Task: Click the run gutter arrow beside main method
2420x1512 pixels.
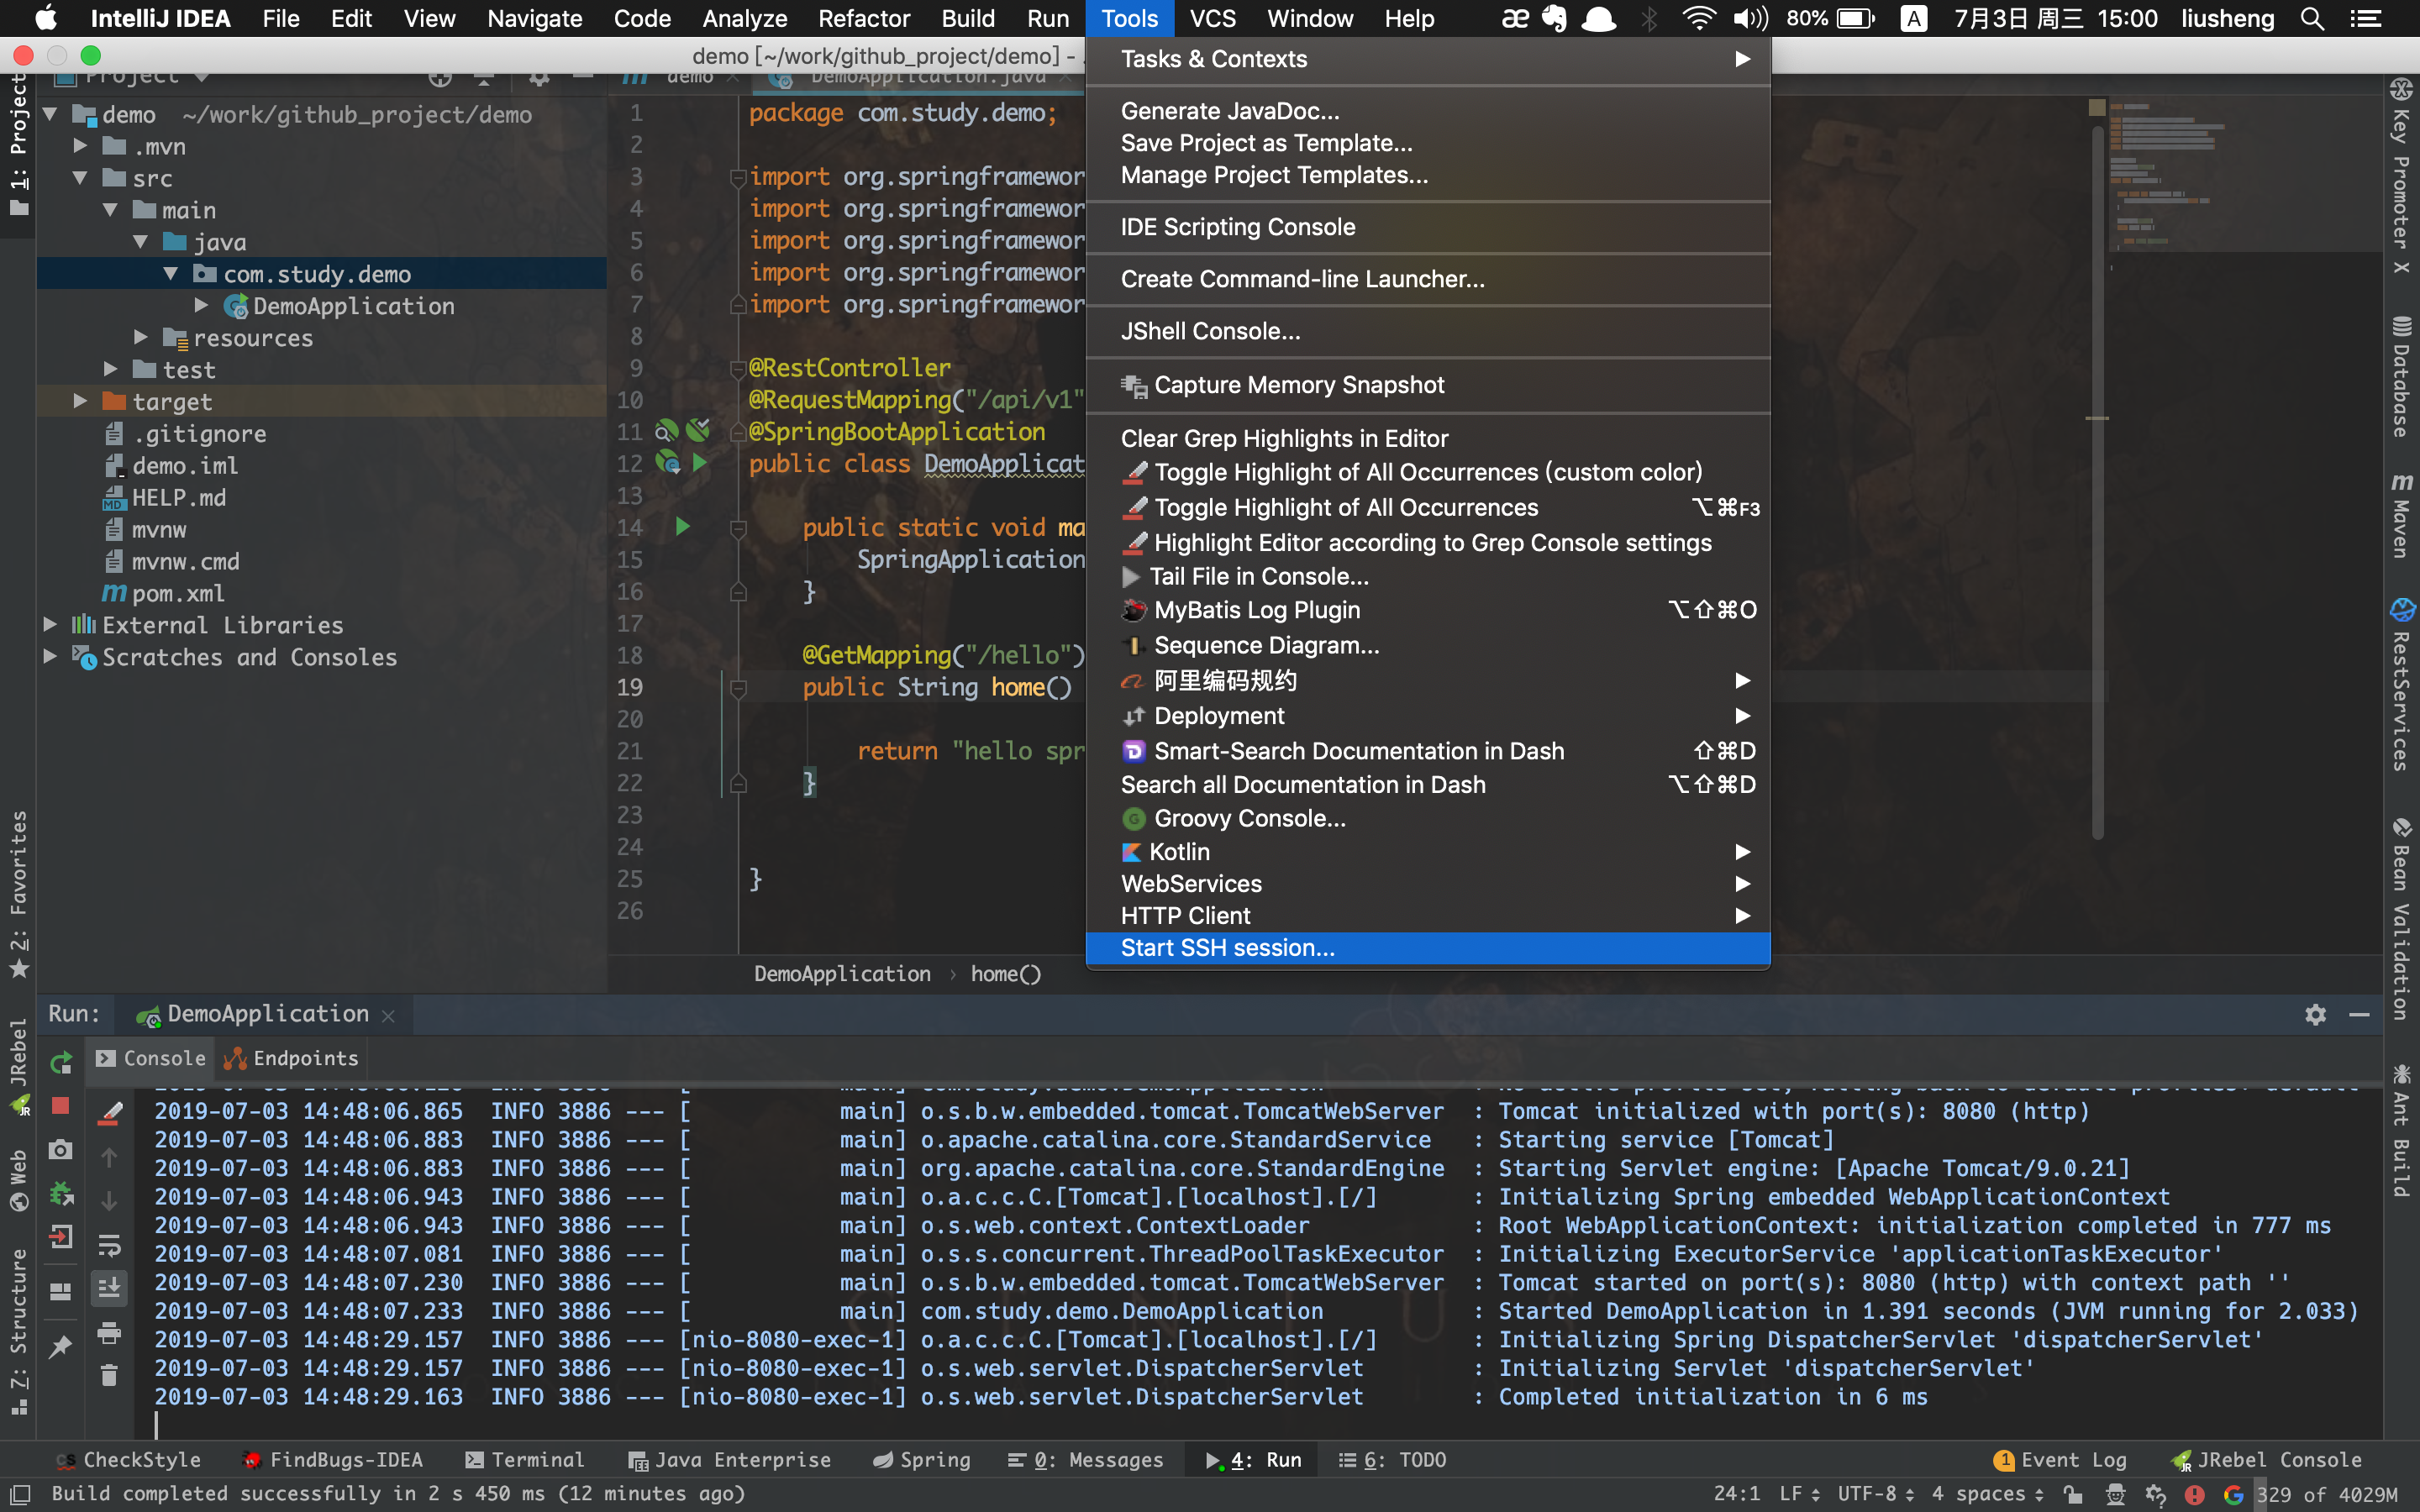Action: pyautogui.click(x=682, y=526)
